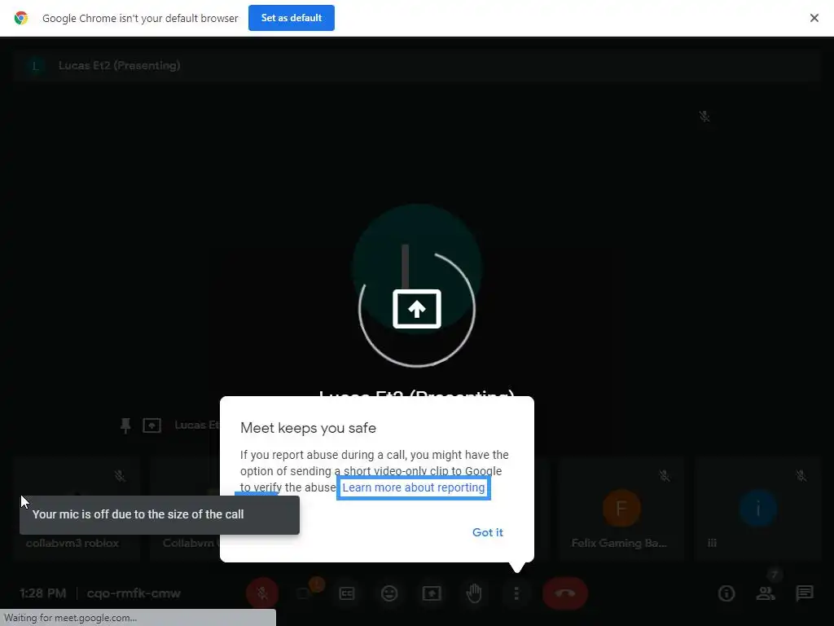Pin Lucas Et2's presentation
Viewport: 834px width, 626px height.
tap(125, 425)
